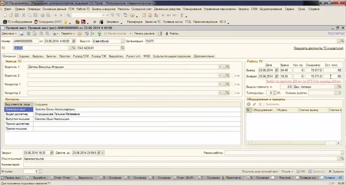Toggle the стж checkbox for Кондуктор 2
346x186 pixels.
(232, 93)
